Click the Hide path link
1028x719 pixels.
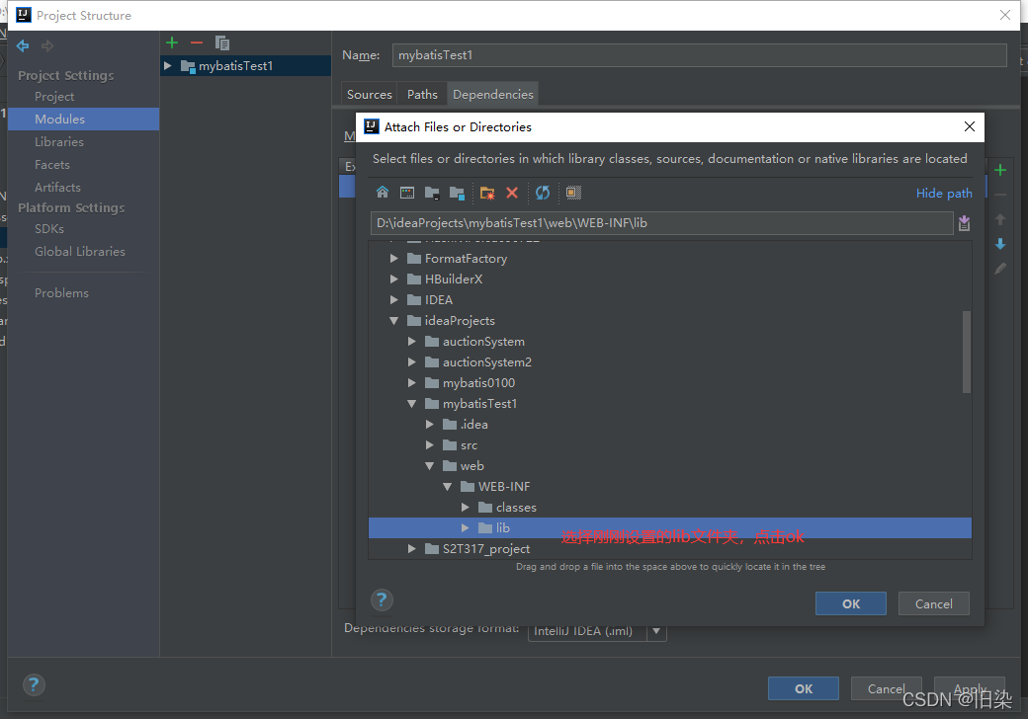(944, 194)
